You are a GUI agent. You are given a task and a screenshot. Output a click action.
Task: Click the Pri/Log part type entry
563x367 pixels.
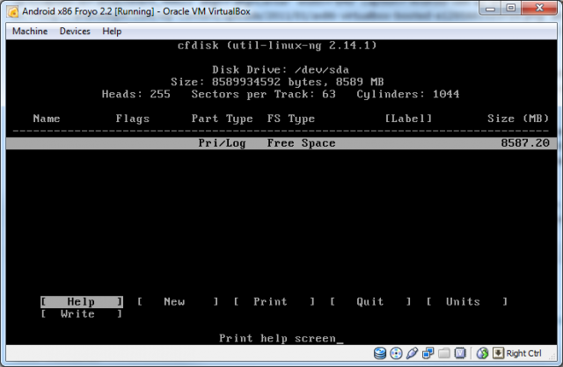(x=222, y=143)
